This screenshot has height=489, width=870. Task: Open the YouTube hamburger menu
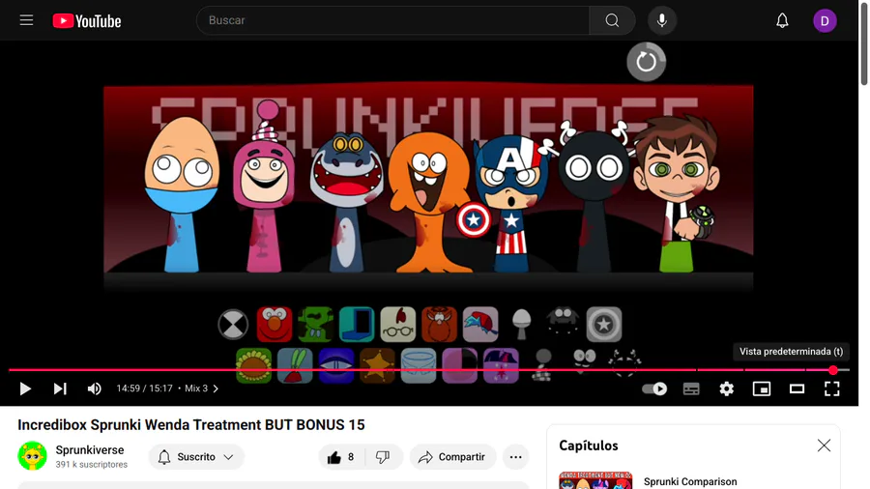[26, 20]
